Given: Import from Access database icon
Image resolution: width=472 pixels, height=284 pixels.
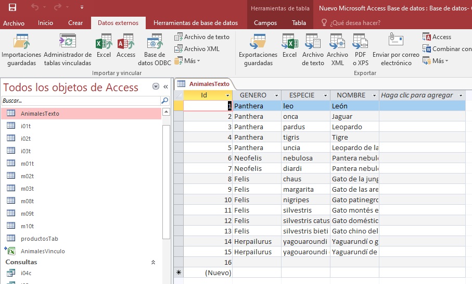Looking at the screenshot, I should point(126,46).
